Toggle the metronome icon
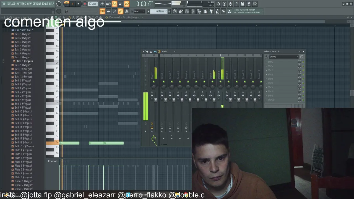The image size is (354, 199). 102,4
